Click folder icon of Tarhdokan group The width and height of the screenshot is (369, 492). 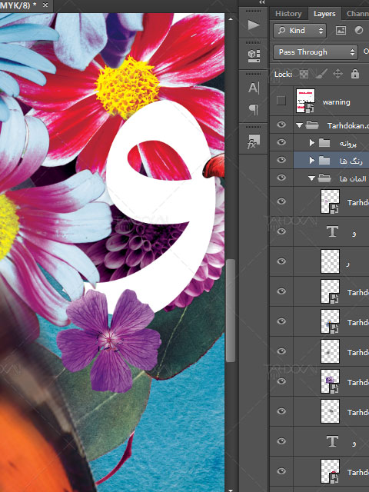[x=312, y=125]
